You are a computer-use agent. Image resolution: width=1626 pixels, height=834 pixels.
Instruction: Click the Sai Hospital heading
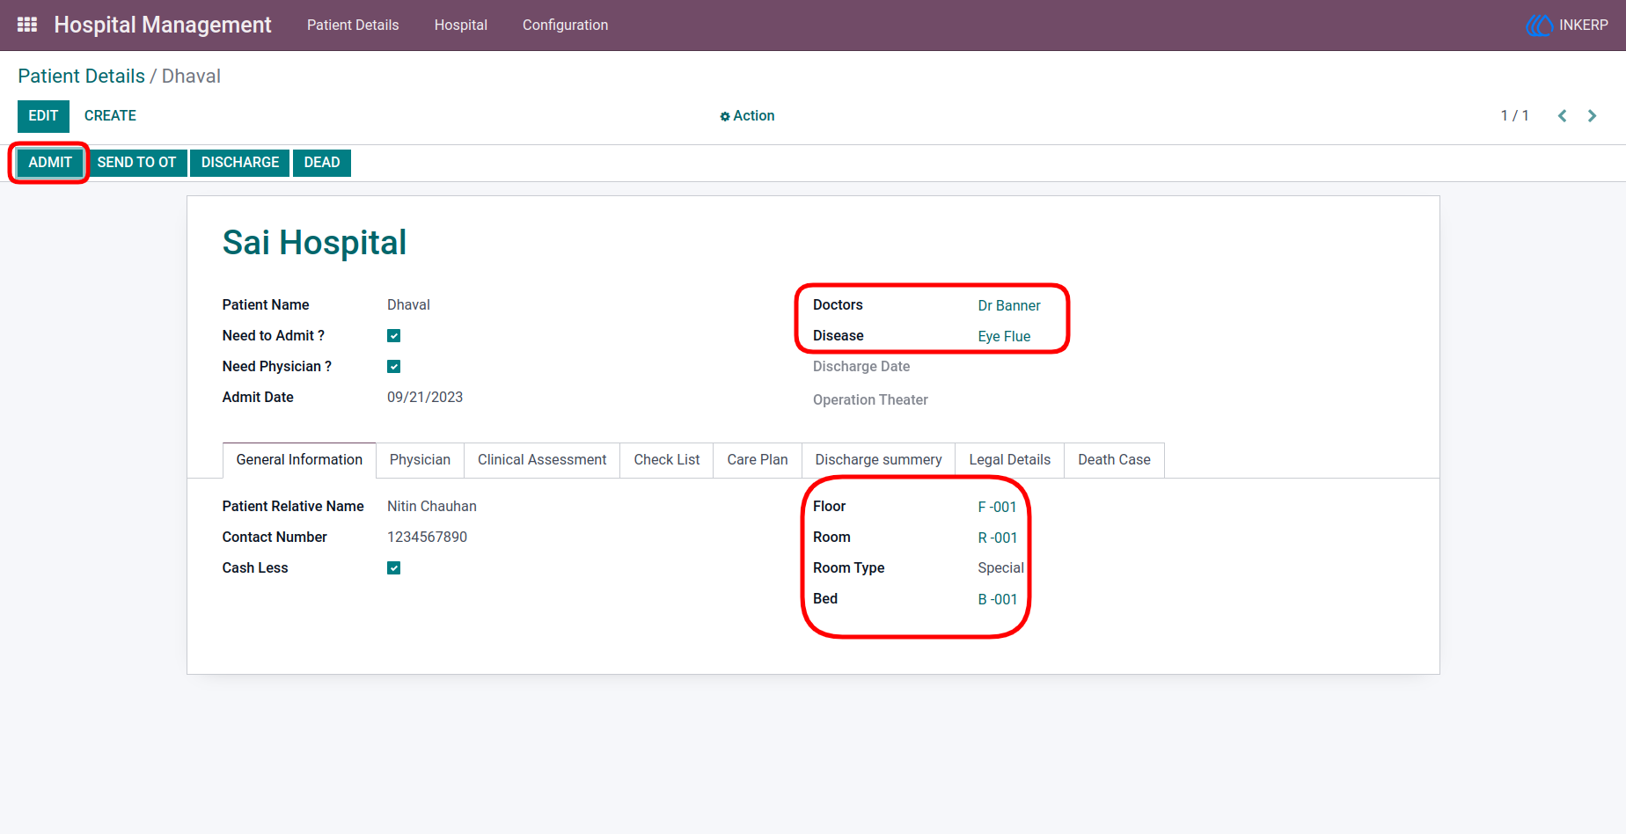(314, 243)
